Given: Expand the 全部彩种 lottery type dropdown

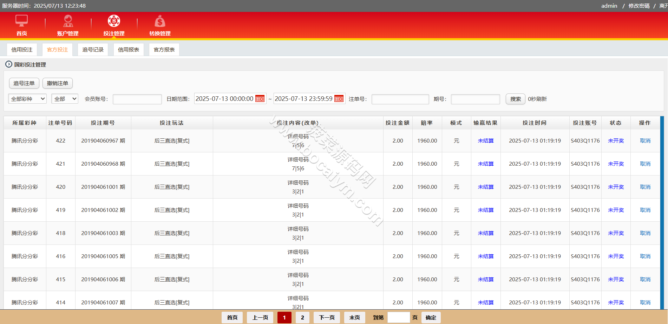Looking at the screenshot, I should point(27,99).
